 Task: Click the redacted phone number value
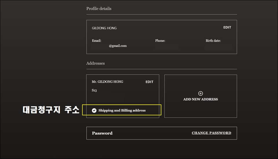(x=167, y=47)
